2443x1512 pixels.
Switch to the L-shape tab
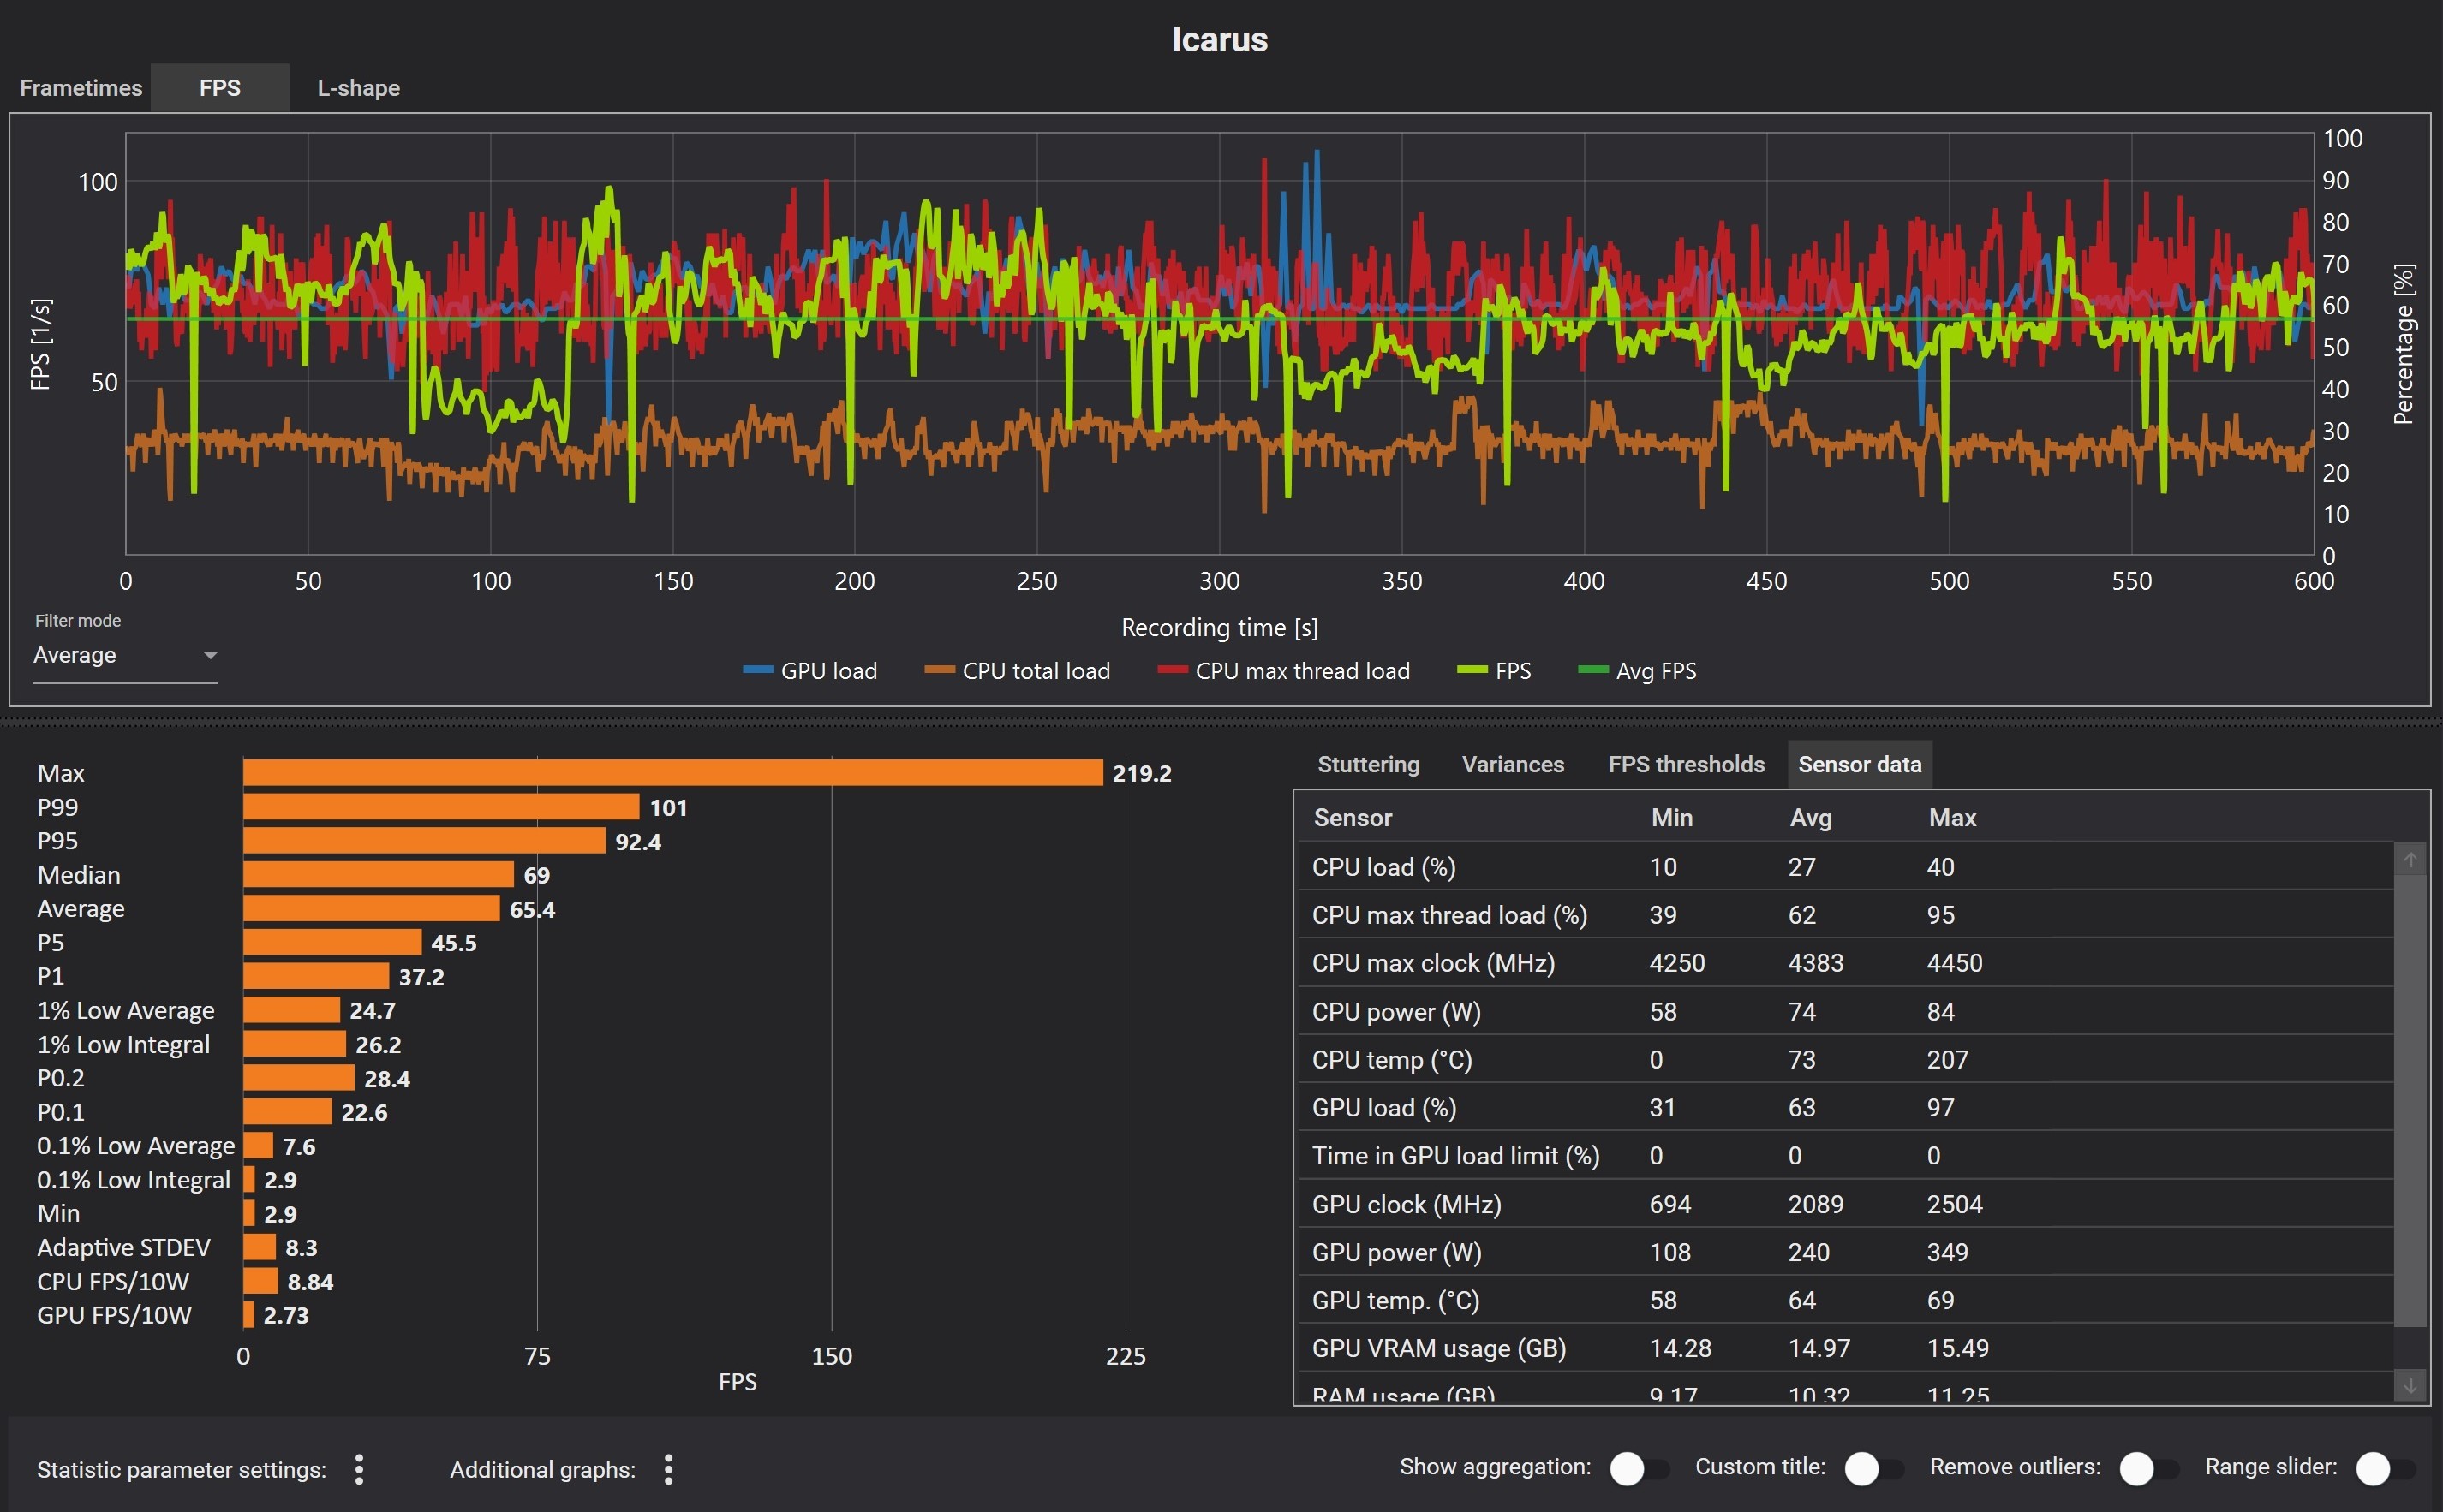(358, 88)
